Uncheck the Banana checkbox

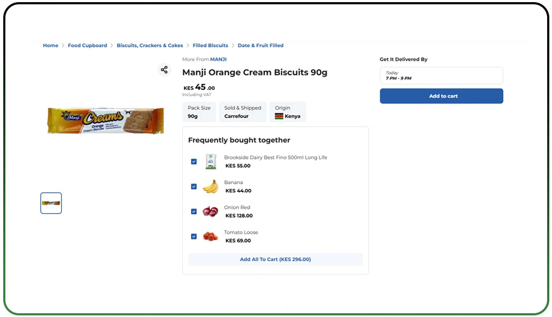[194, 187]
